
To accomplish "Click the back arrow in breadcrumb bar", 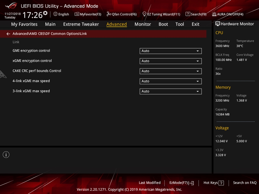I will [x=8, y=34].
